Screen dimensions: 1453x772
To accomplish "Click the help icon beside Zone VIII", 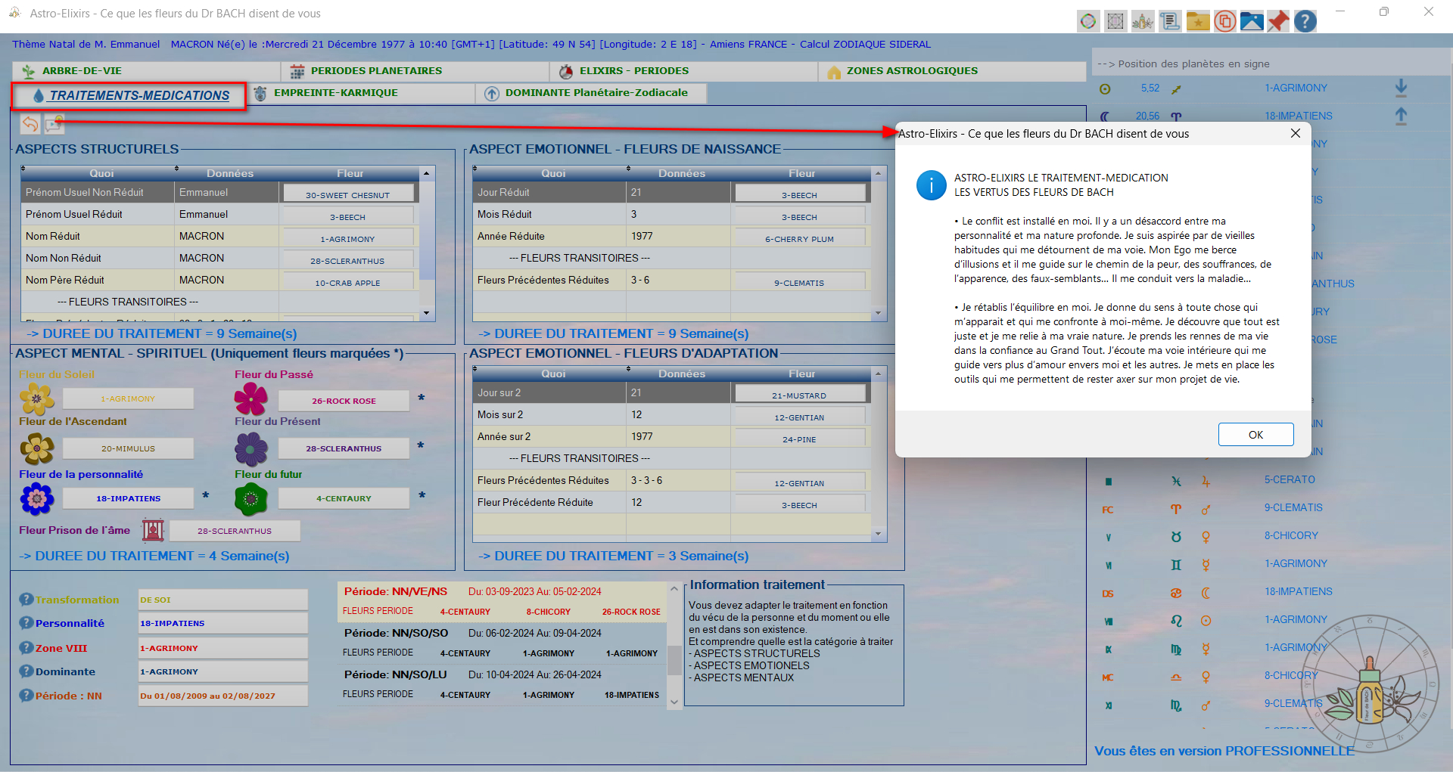I will [x=26, y=647].
